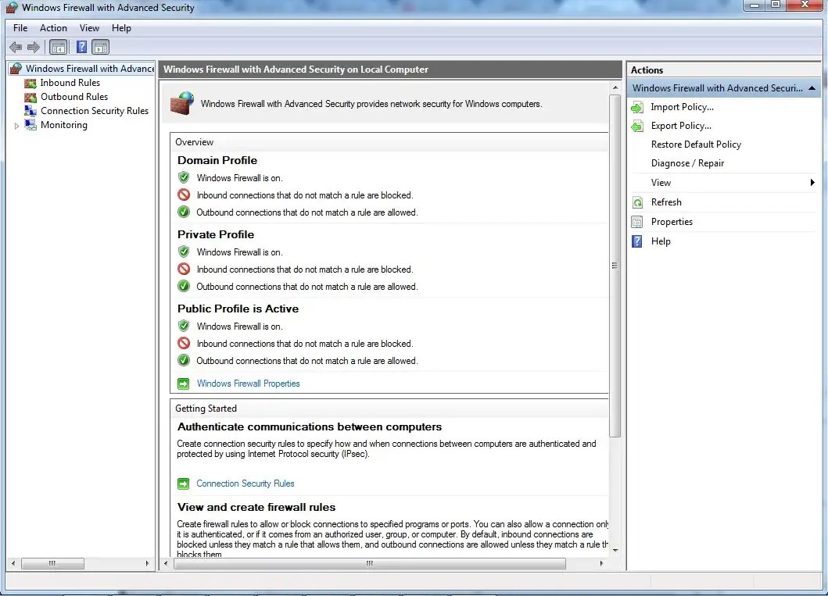Screen dimensions: 828x596
Task: Open the Action menu
Action: [x=53, y=28]
